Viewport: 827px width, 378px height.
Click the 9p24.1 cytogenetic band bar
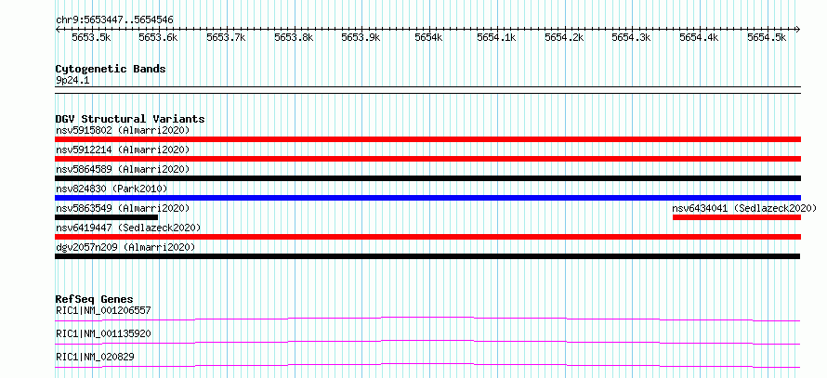point(427,90)
